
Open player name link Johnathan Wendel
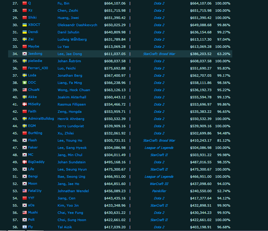tap(73, 191)
